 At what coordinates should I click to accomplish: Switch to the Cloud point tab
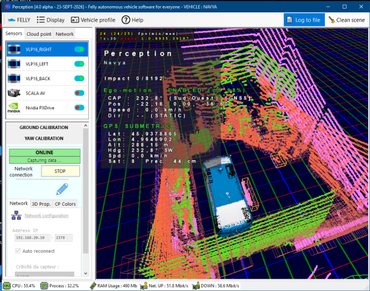[39, 34]
